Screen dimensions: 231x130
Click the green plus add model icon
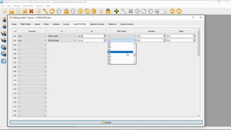[116, 11]
